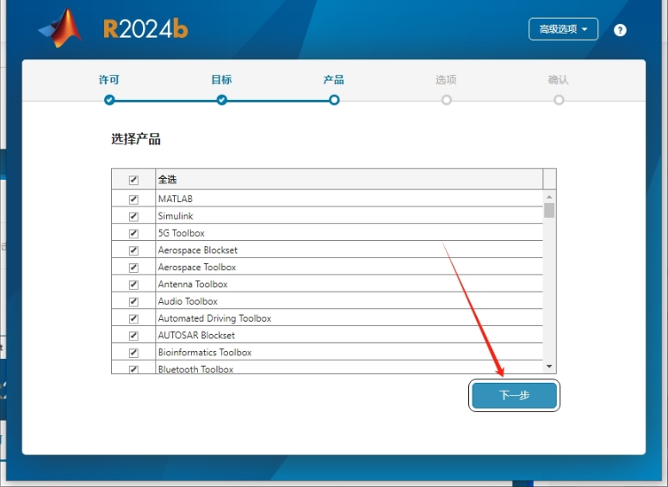668x487 pixels.
Task: Click the R2024b release title
Action: (x=145, y=29)
